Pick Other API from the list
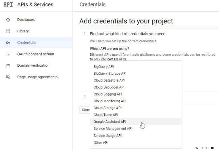This screenshot has height=151, width=219. (101, 142)
